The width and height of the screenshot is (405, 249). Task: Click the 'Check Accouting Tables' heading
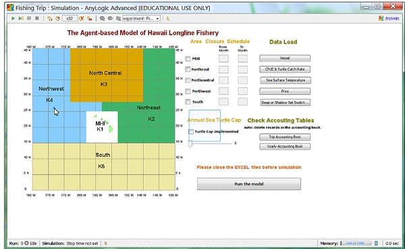[x=281, y=120]
